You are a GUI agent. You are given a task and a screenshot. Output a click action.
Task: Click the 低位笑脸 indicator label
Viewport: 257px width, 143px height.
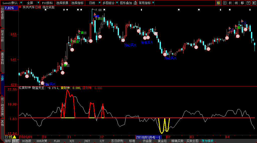coord(48,7)
